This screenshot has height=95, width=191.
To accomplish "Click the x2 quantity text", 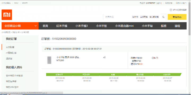I will click(x=104, y=57).
